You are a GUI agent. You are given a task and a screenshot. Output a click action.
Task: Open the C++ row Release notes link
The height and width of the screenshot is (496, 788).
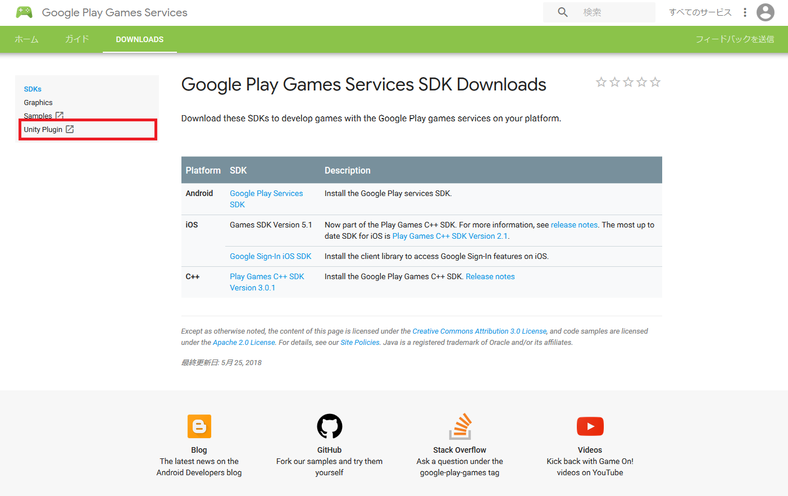(x=490, y=276)
